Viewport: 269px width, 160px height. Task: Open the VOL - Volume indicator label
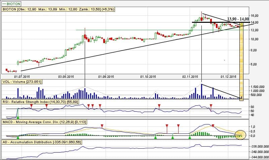(x=24, y=82)
